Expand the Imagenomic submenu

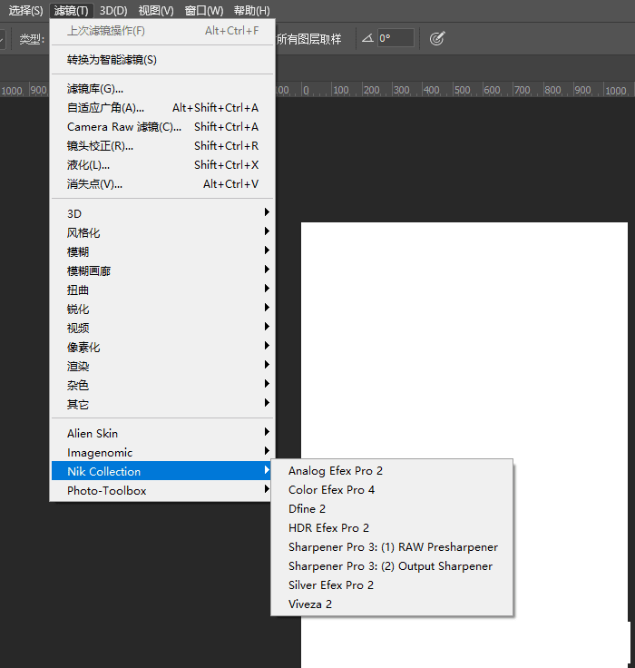click(x=162, y=452)
